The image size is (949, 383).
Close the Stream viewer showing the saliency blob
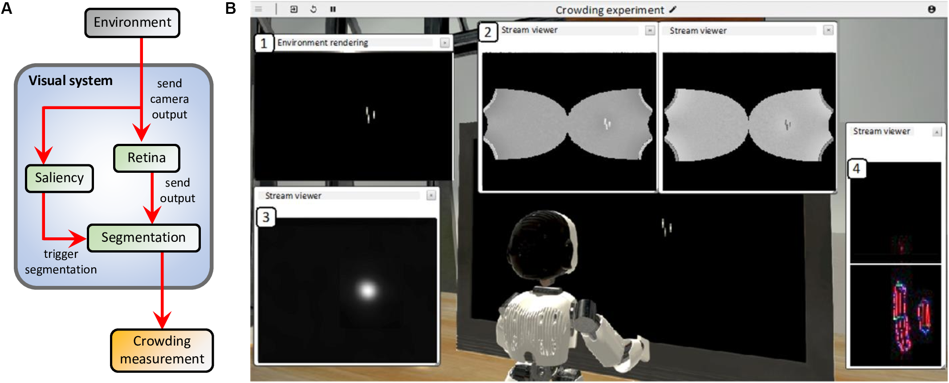[431, 196]
